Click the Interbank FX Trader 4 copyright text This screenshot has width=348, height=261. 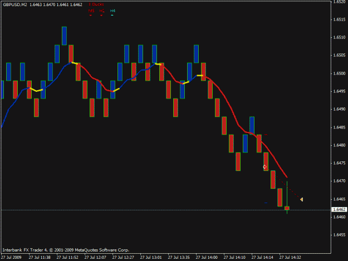66,250
